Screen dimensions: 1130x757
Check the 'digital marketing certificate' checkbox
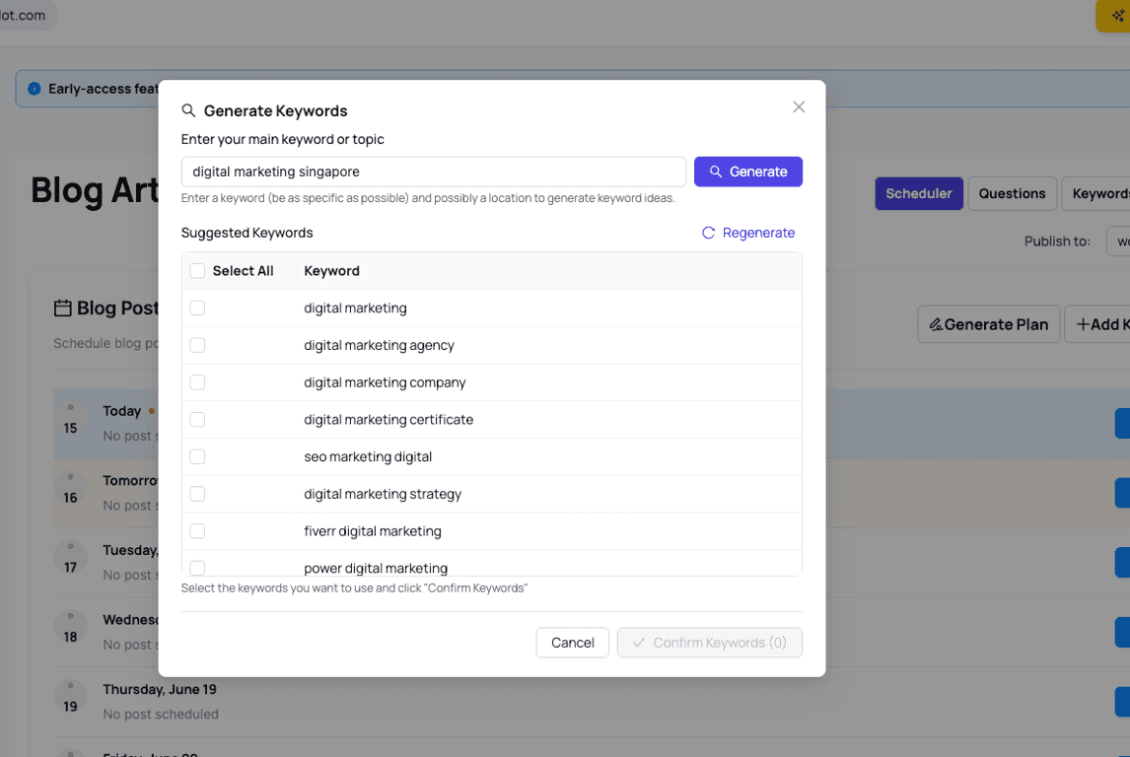click(x=197, y=419)
